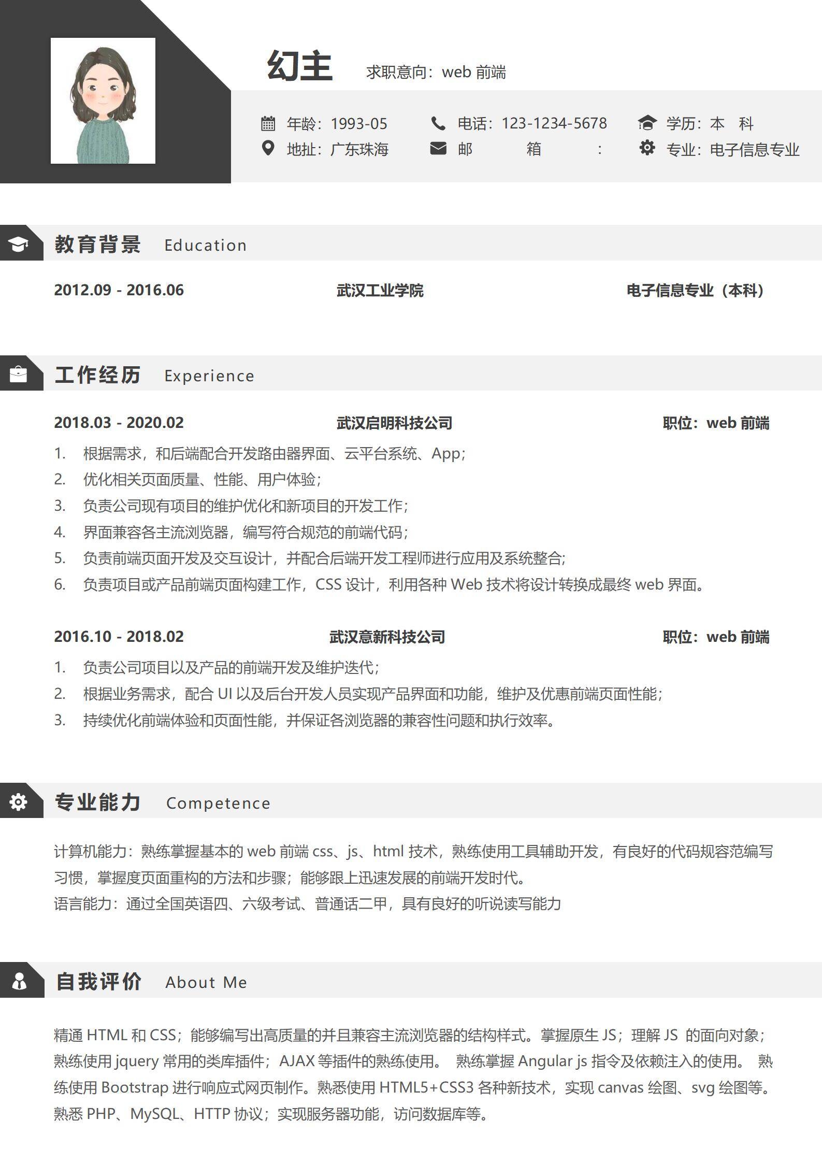Click the 2018.03 - 2020.02 date range
Viewport: 822px width, 1163px height.
point(119,423)
